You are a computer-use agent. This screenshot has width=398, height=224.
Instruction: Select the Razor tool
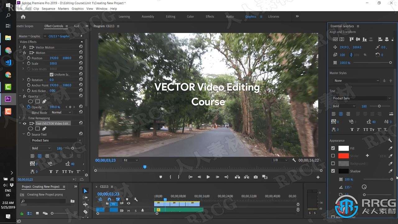point(86,212)
